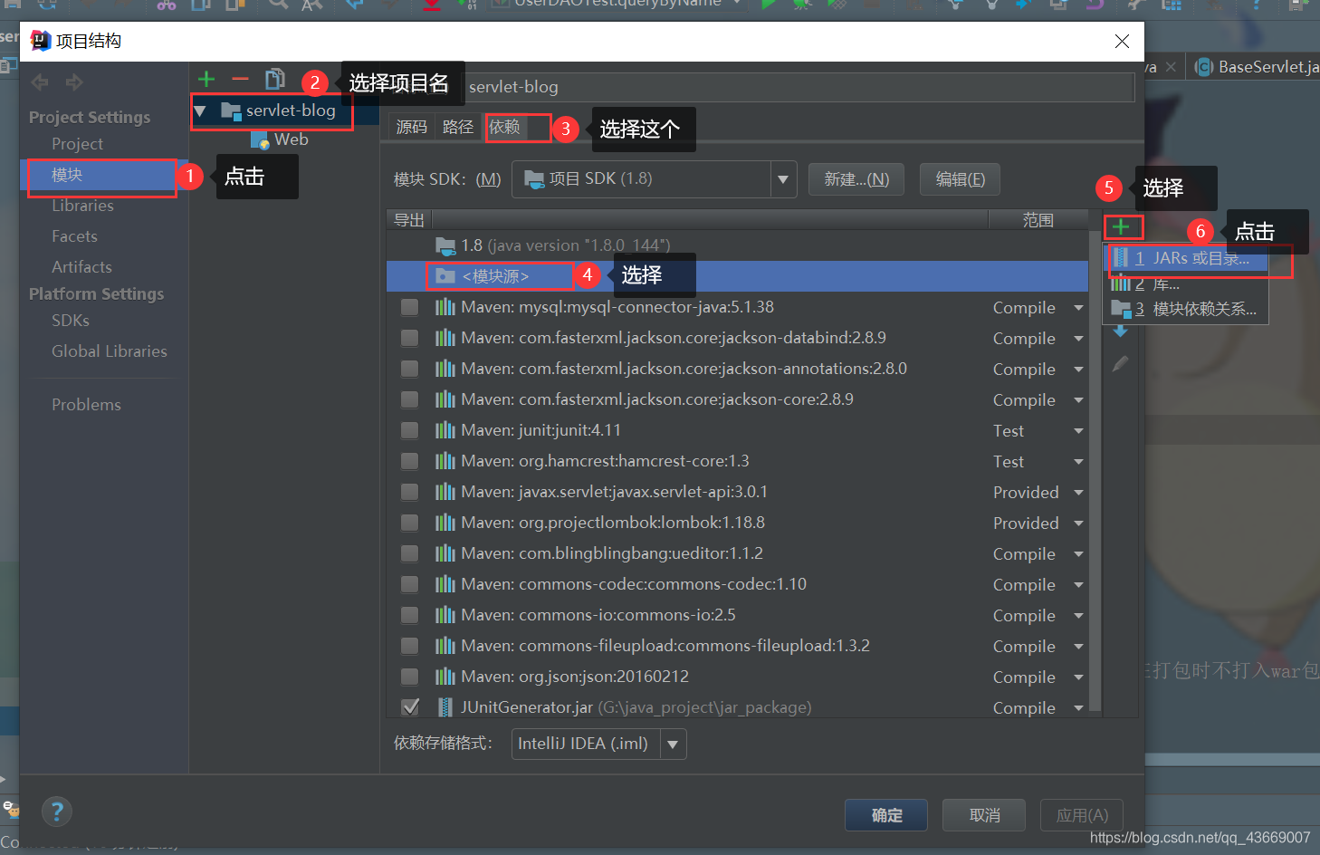Open scope dropdown for mysql-connector-java
The width and height of the screenshot is (1320, 855).
tap(1078, 308)
